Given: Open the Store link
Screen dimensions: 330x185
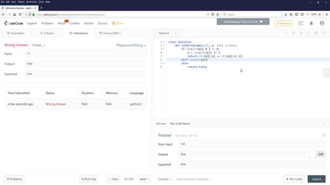Looking at the screenshot, I should click(x=118, y=23).
